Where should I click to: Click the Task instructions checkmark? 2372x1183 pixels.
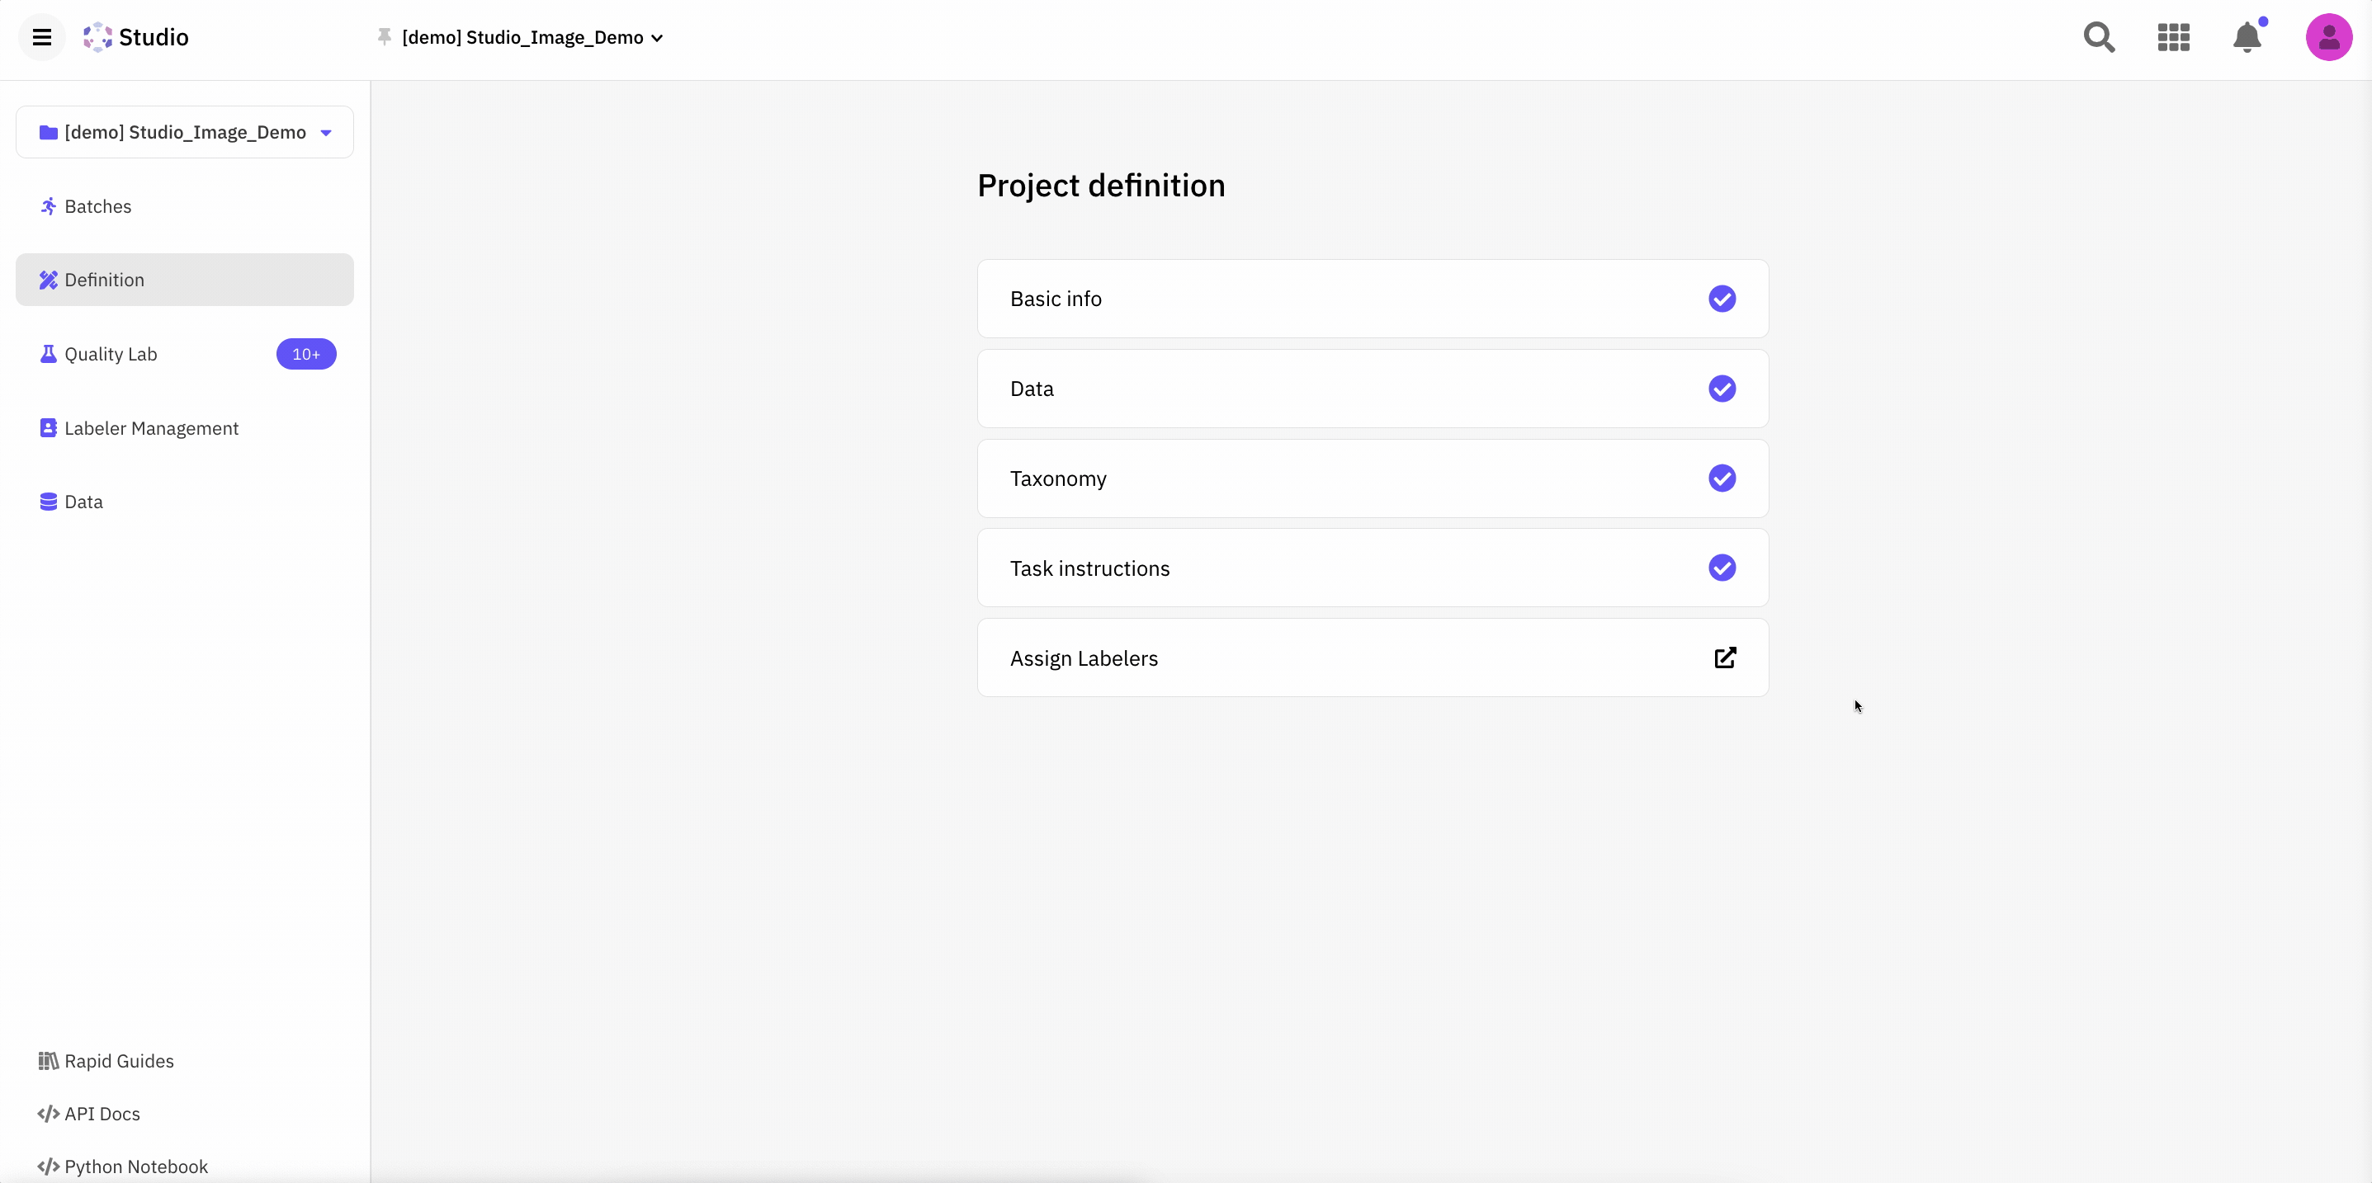click(1722, 567)
